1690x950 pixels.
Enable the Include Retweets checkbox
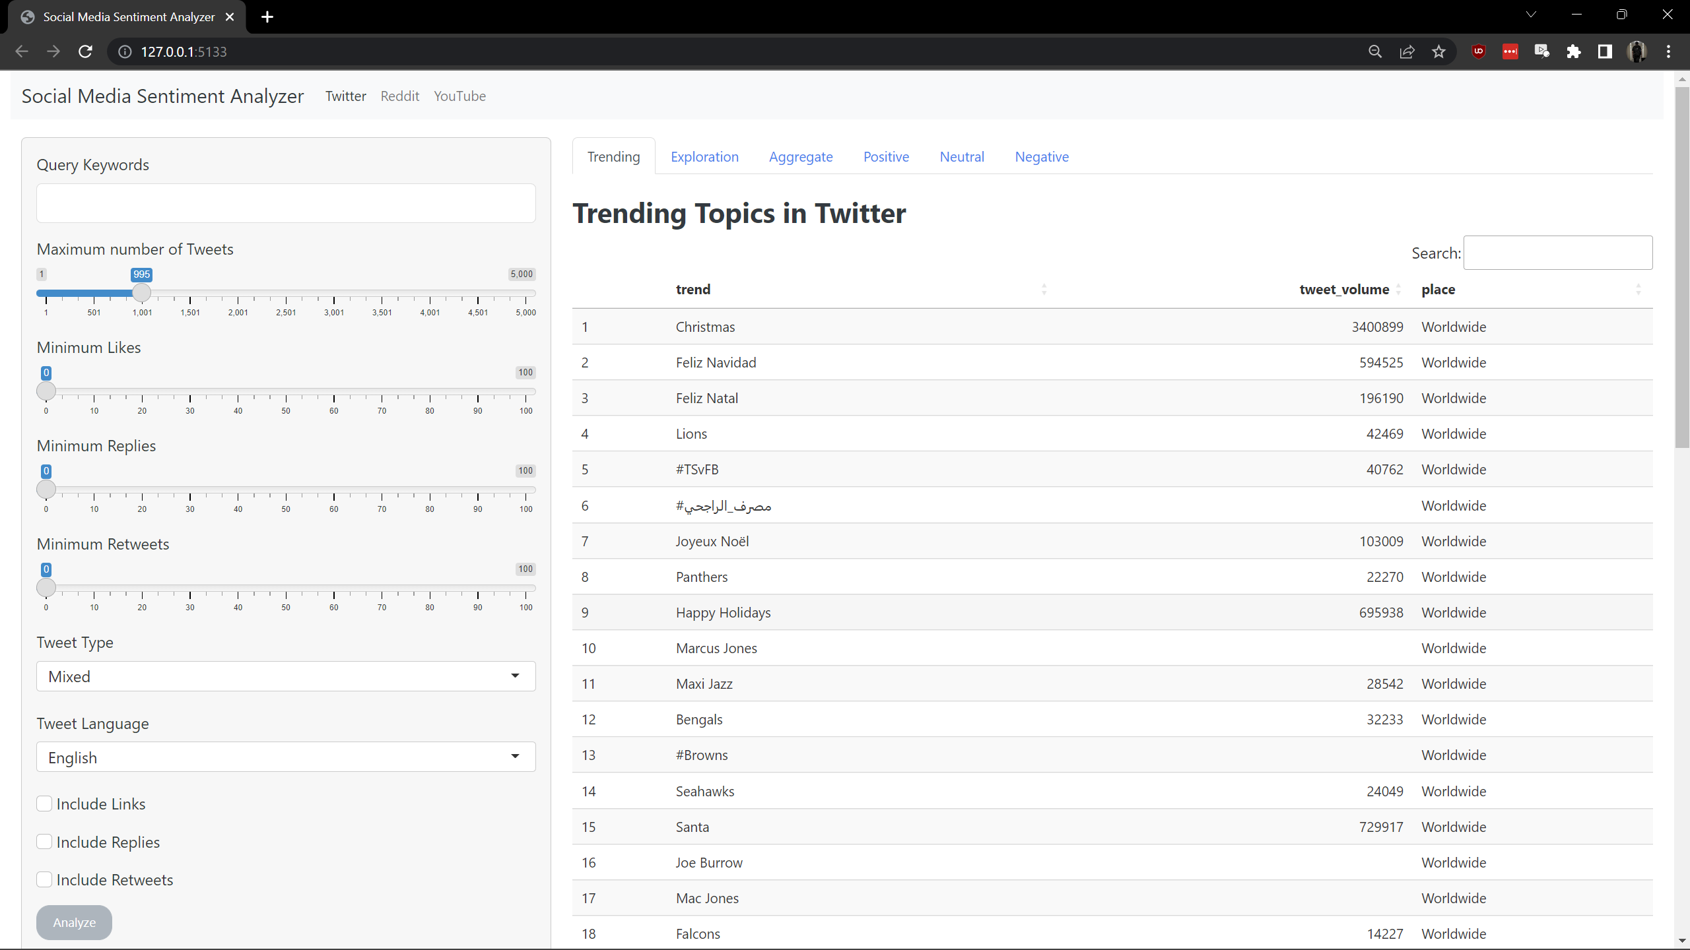[x=44, y=879]
